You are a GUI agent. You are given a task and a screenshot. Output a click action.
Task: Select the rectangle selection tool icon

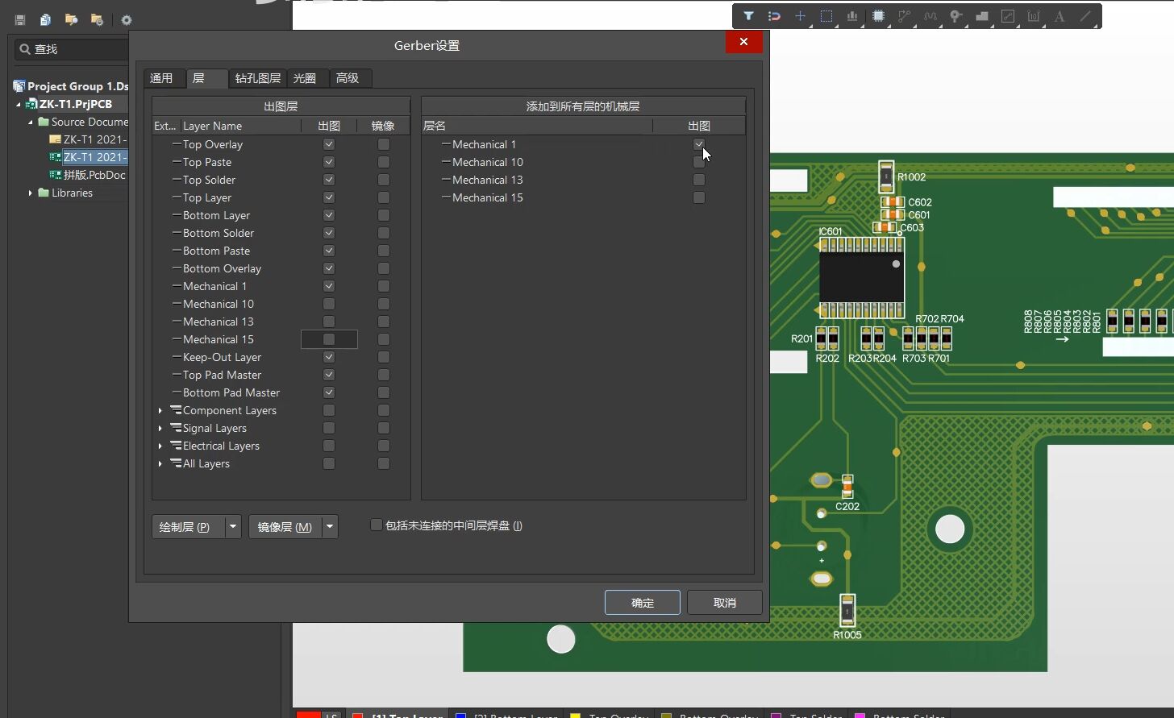(826, 16)
